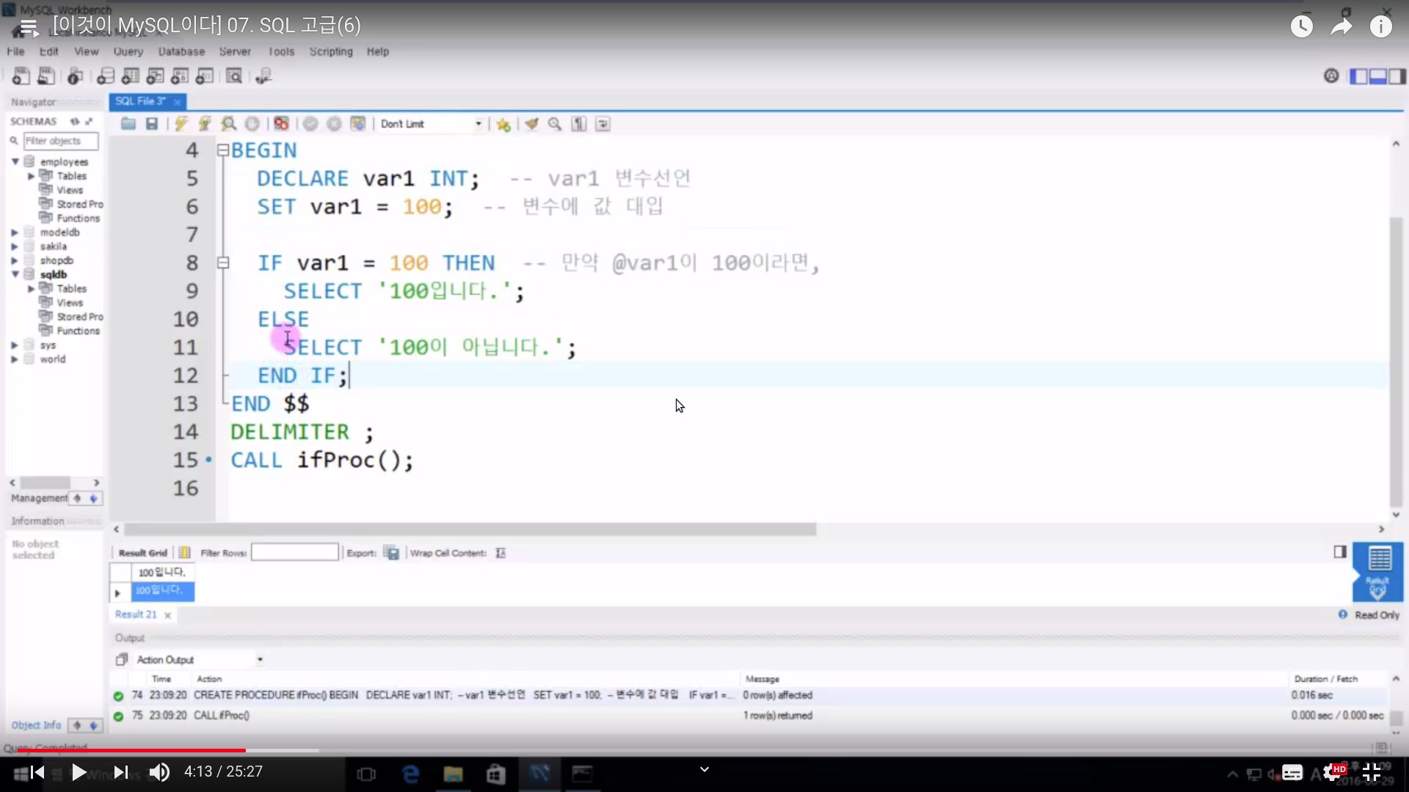The image size is (1409, 792).
Task: Open a script file folder icon in editor
Action: coord(128,124)
